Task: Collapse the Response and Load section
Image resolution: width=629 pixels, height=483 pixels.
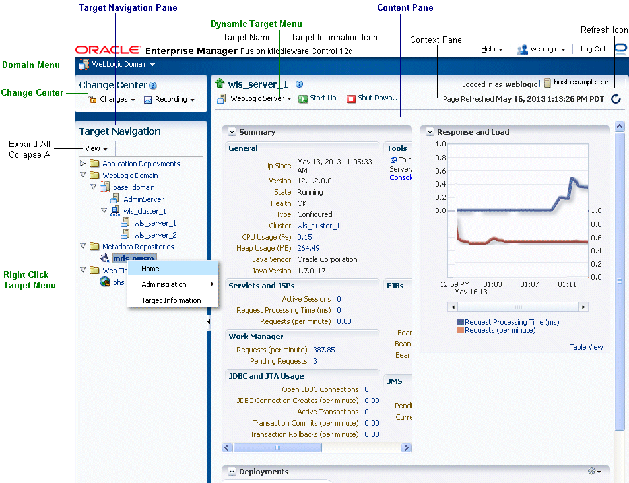Action: tap(430, 131)
